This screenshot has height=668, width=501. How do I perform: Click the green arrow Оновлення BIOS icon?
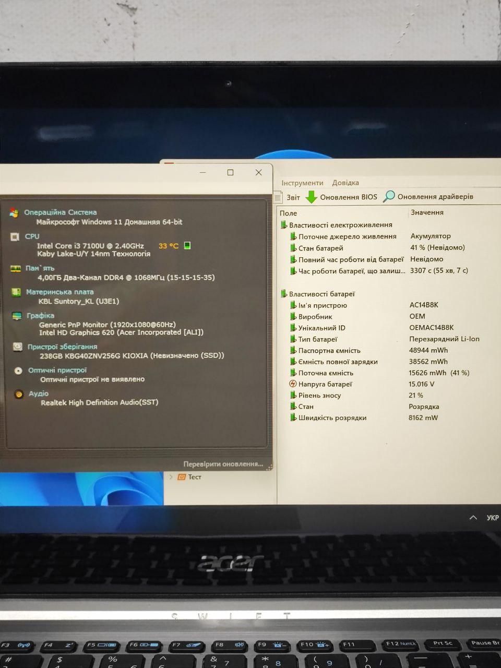pyautogui.click(x=312, y=197)
